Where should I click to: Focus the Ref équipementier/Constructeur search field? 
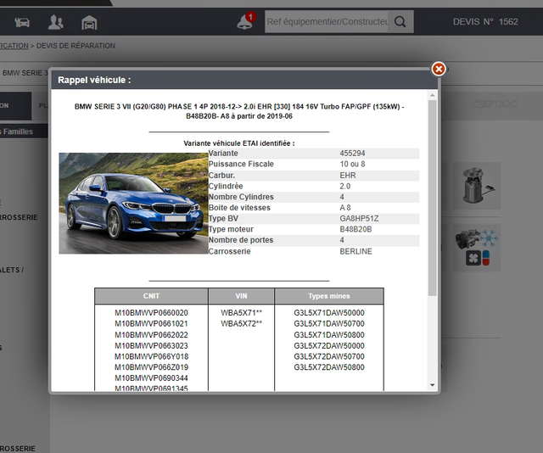click(326, 22)
